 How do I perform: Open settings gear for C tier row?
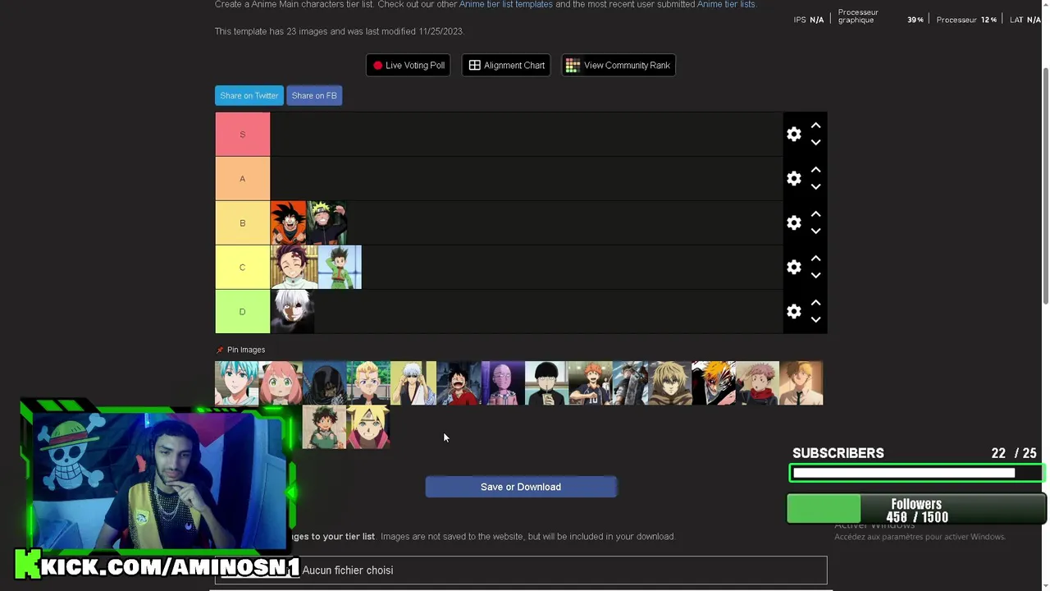click(x=793, y=267)
